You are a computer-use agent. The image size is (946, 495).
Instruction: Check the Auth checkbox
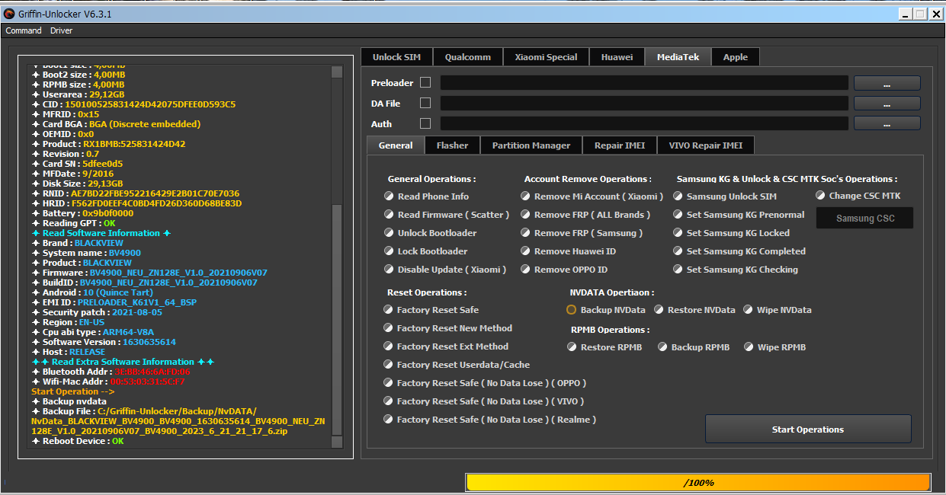425,123
